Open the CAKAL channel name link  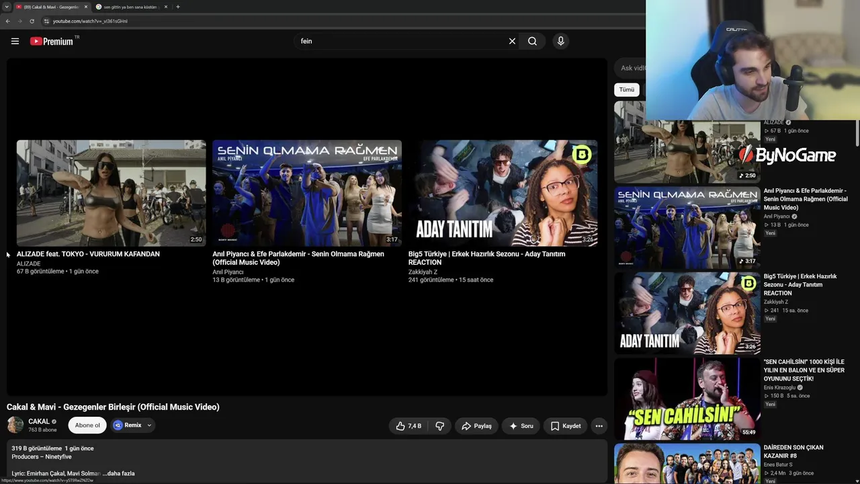39,421
